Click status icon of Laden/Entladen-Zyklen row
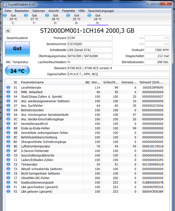 (8, 160)
